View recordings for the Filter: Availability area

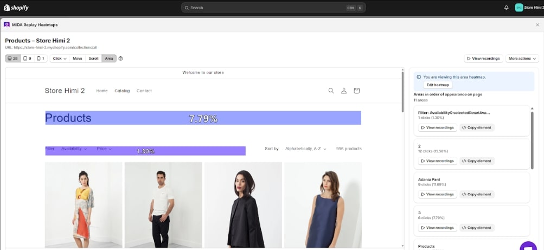click(438, 127)
